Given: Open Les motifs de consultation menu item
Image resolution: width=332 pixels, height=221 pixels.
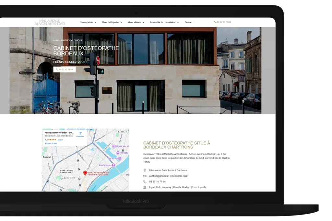Looking at the screenshot, I should tap(163, 22).
